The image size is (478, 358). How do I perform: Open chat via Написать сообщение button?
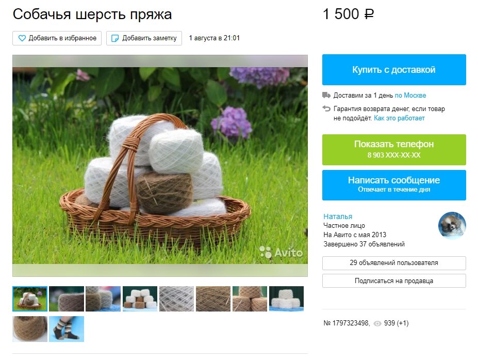pos(394,185)
